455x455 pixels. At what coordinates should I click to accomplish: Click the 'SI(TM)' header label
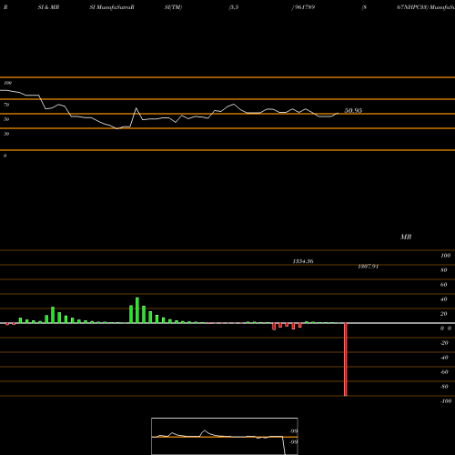tap(173, 7)
